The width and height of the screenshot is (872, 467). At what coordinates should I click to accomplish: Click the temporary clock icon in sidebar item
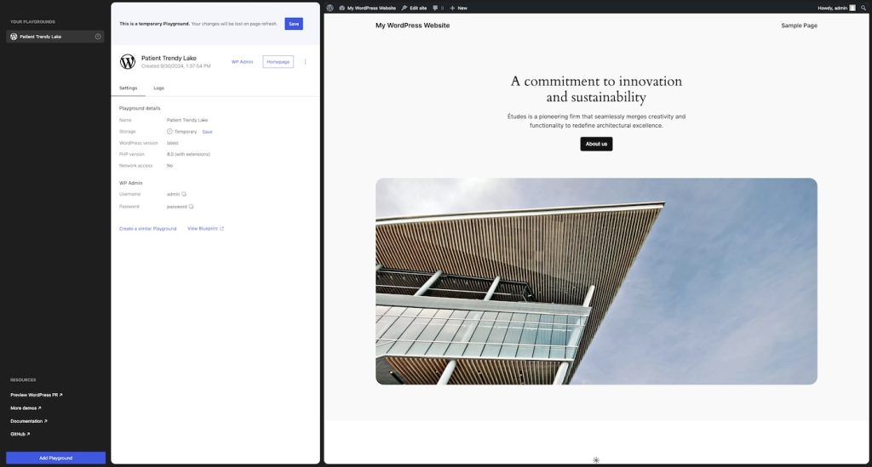pos(98,37)
